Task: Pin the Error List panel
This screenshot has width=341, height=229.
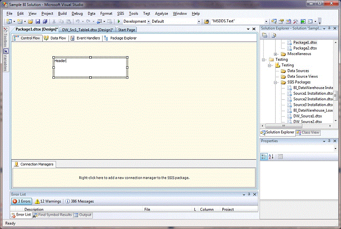Action: [x=249, y=194]
